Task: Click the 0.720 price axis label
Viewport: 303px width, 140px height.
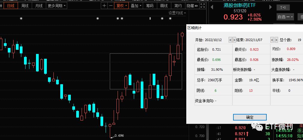Action: click(x=200, y=127)
